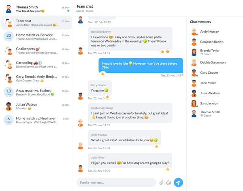
Task: Click thumbs-up reaction on Benjamin Brown's message
Action: tap(162, 51)
